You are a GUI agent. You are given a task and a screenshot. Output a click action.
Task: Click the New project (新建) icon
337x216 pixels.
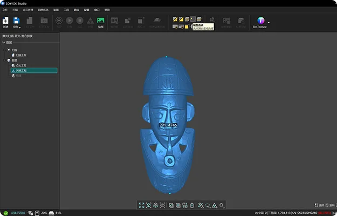[x=5, y=21]
